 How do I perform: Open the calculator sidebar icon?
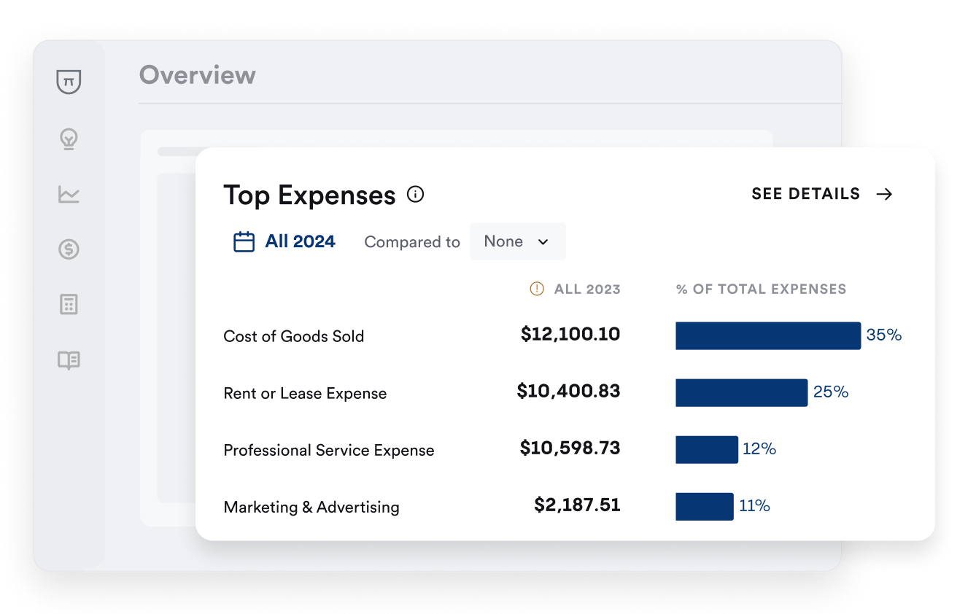coord(69,305)
